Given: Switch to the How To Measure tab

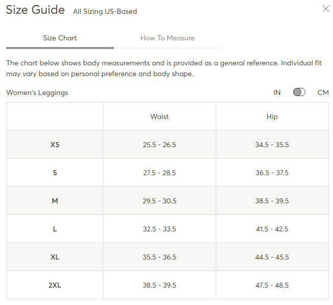Looking at the screenshot, I should click(x=168, y=38).
